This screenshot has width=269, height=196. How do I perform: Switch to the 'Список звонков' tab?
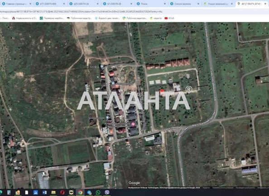[x=184, y=4]
